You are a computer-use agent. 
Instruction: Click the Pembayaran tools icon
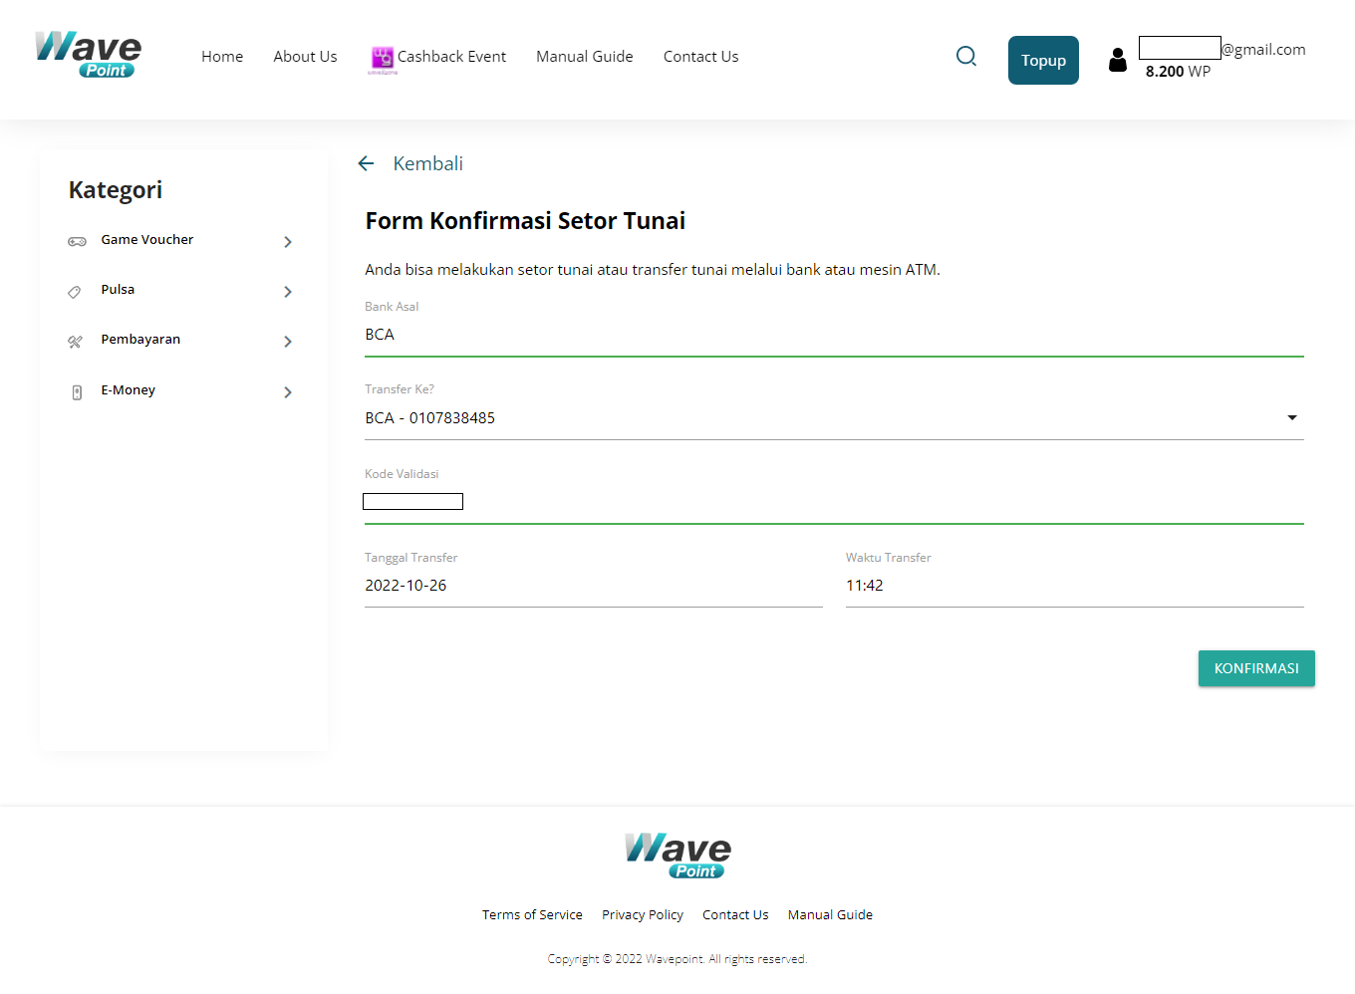(76, 342)
